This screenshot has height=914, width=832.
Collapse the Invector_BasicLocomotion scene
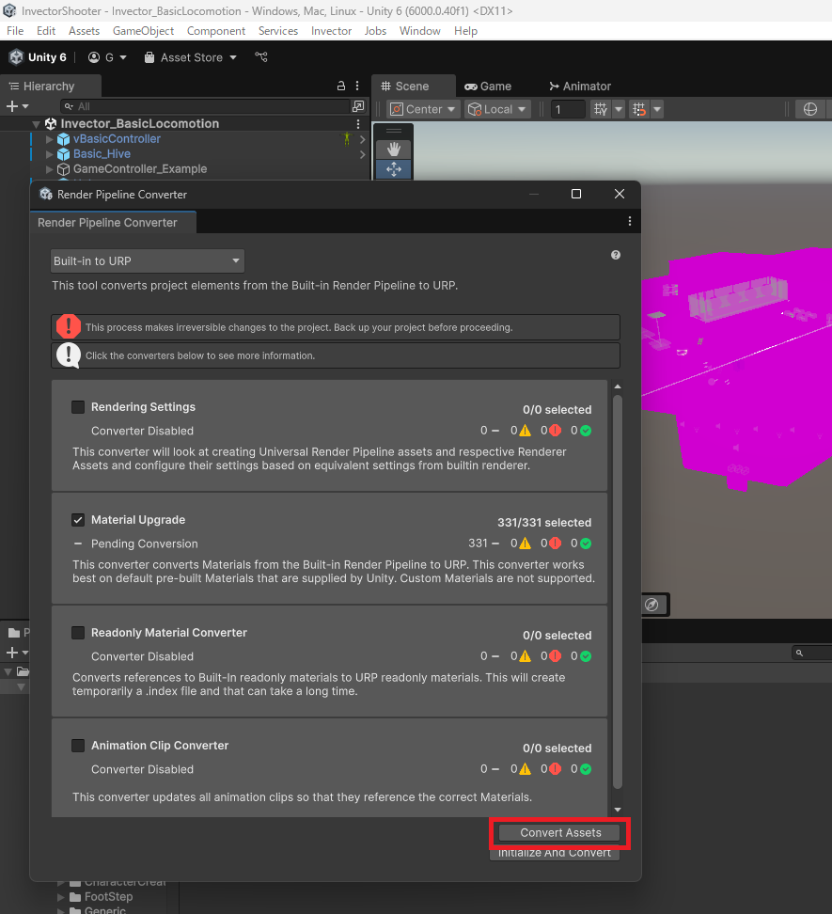click(36, 123)
